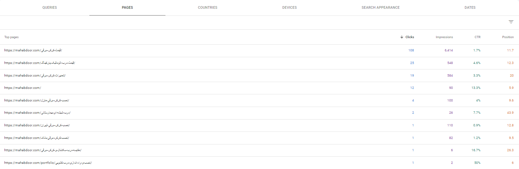This screenshot has height=169, width=519.
Task: Open the Countries tab
Action: [x=208, y=7]
